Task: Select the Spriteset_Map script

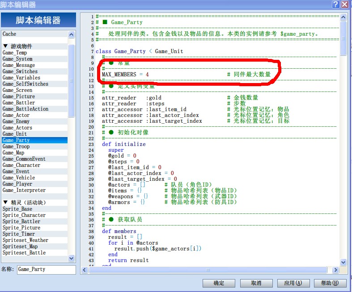Action: click(x=34, y=247)
